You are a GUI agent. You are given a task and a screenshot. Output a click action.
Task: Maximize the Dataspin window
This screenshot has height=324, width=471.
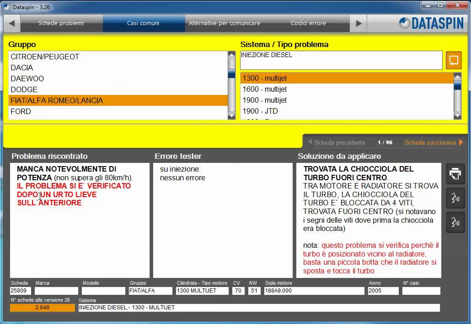click(441, 5)
